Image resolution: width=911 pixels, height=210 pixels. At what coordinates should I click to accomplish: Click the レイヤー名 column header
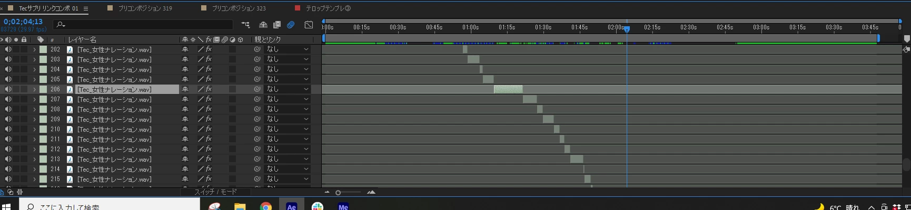click(x=82, y=39)
